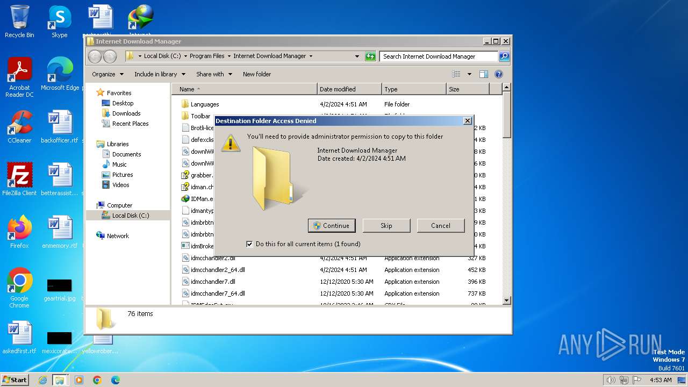Viewport: 688px width, 387px height.
Task: Open the Include in library dropdown
Action: (160, 74)
